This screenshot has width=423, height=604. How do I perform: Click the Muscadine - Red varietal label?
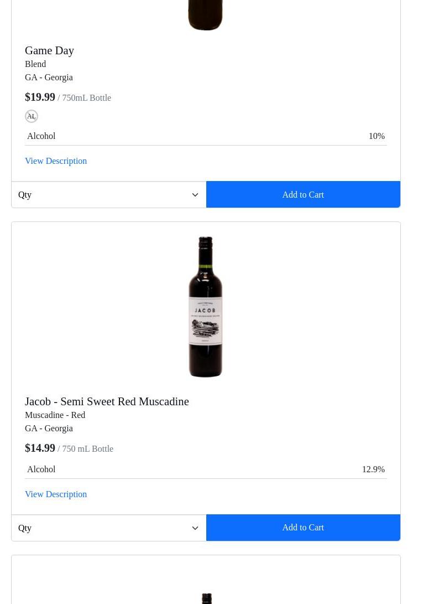pos(55,415)
